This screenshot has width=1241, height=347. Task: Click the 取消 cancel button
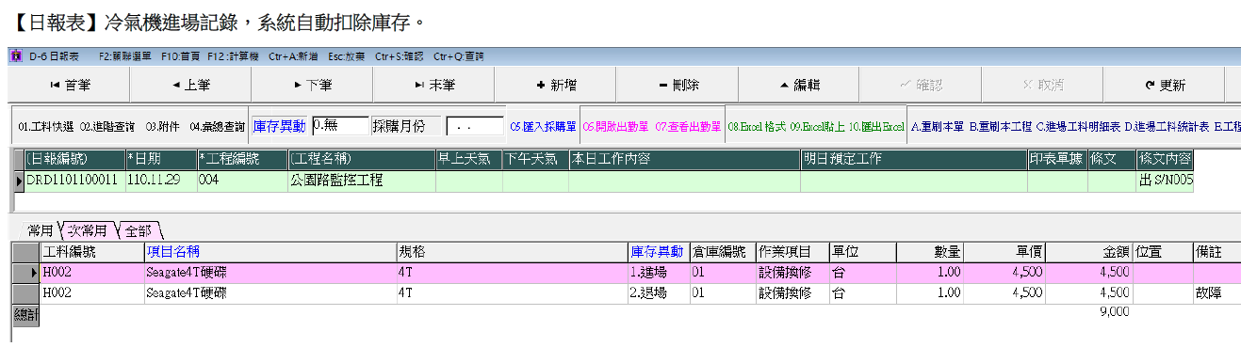point(1041,85)
